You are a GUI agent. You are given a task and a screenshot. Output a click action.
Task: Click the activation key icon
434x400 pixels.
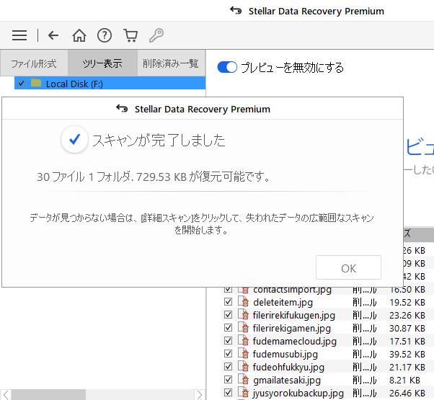(156, 35)
